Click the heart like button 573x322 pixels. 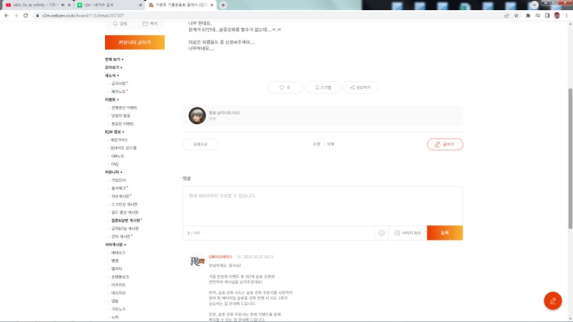[284, 87]
